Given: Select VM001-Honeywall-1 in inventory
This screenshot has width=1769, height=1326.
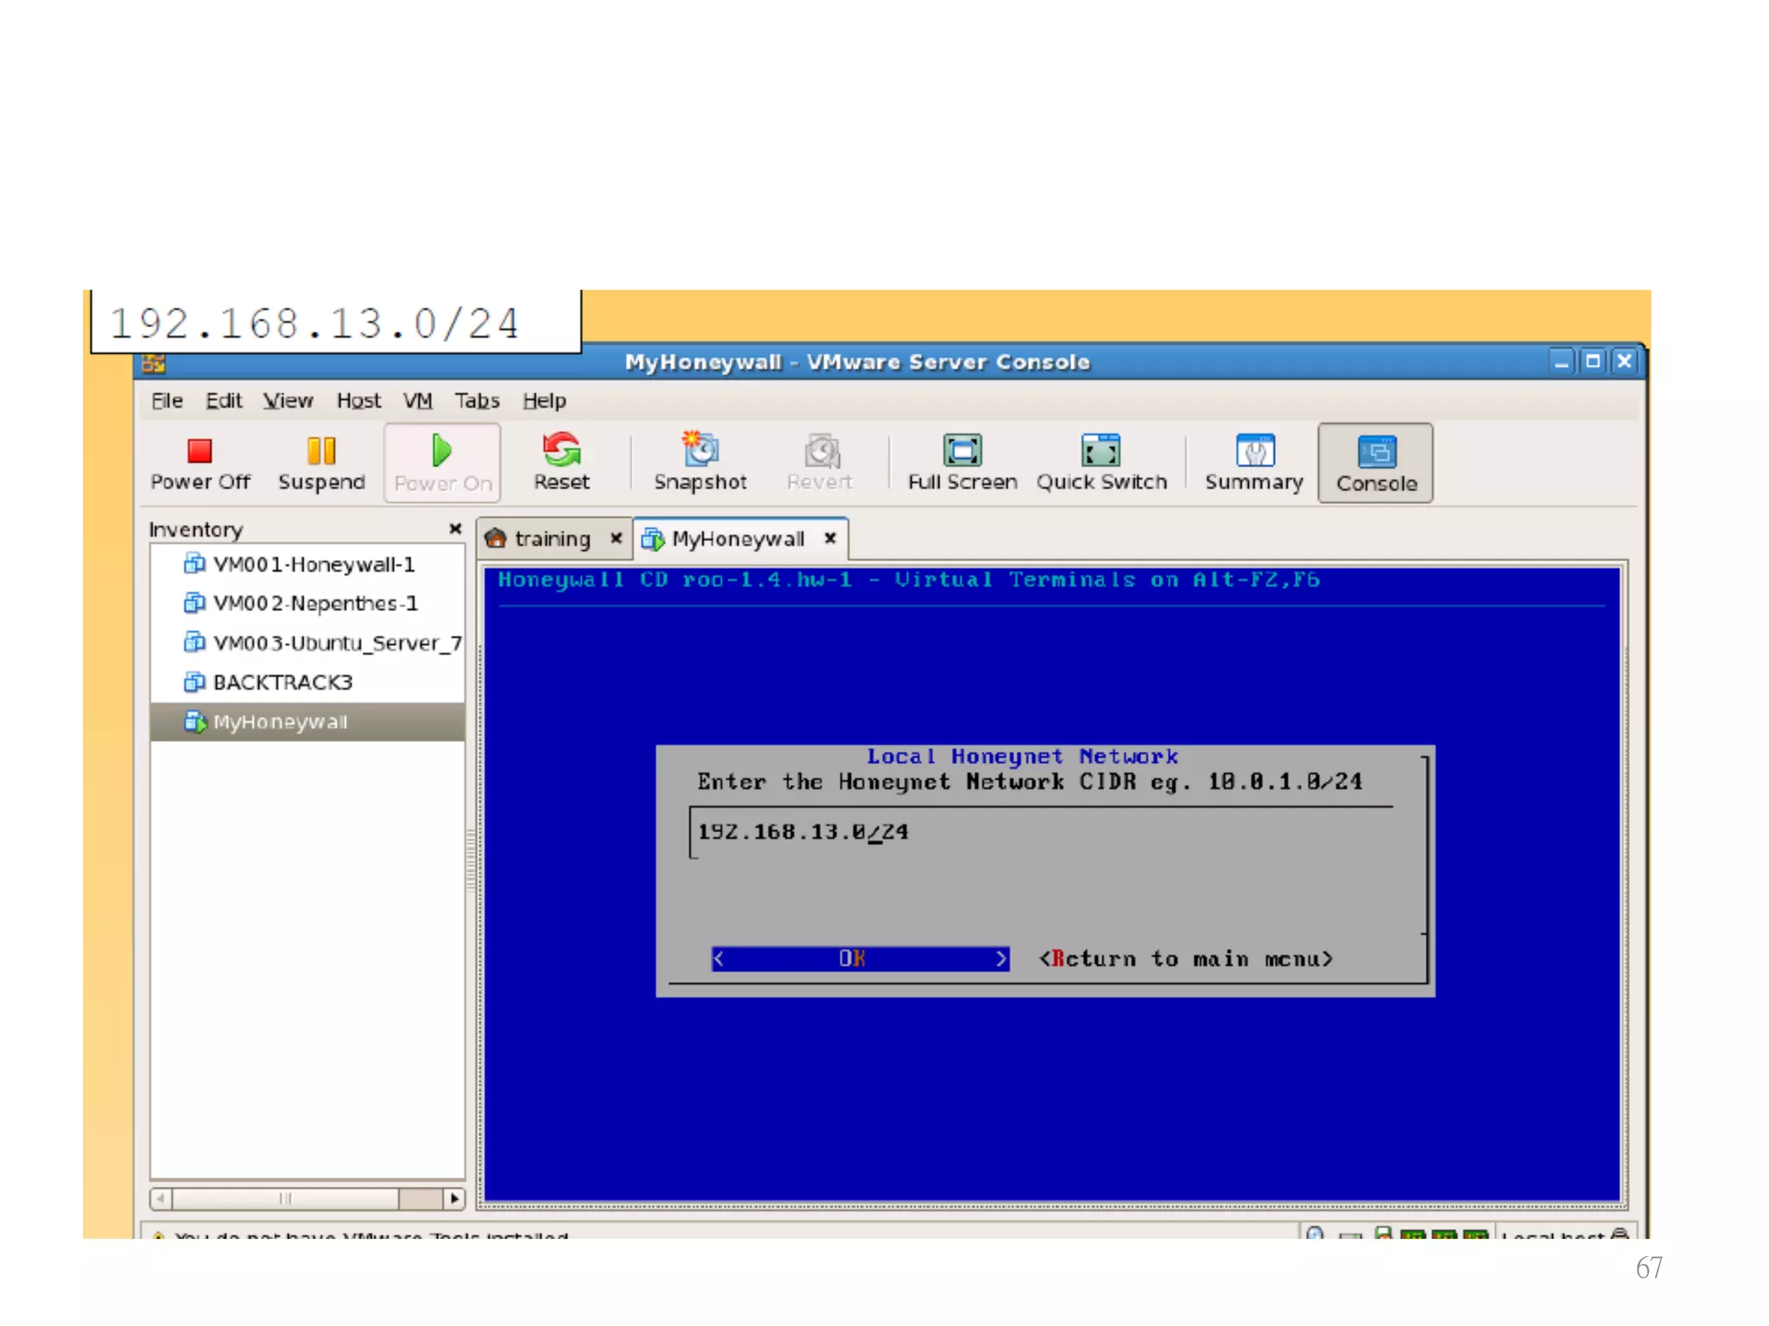Looking at the screenshot, I should coord(313,565).
